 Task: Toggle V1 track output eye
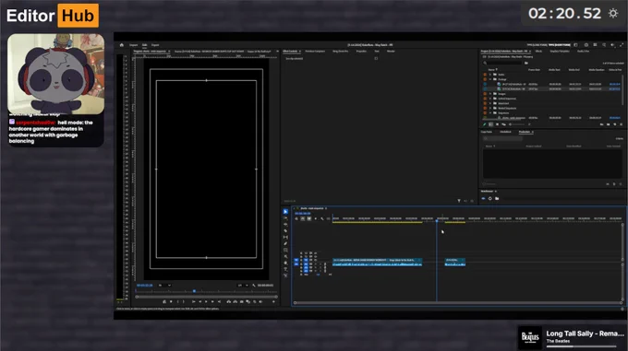click(x=316, y=260)
